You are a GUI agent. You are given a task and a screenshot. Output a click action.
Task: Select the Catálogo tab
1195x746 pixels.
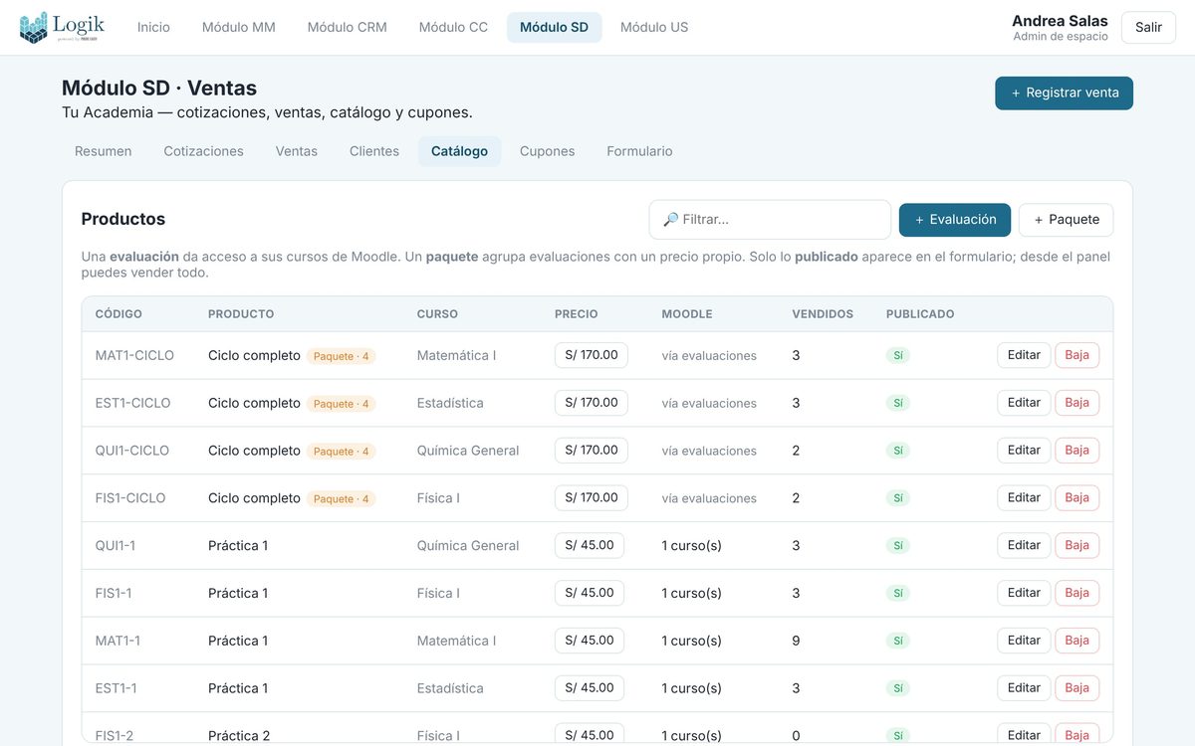pos(459,151)
